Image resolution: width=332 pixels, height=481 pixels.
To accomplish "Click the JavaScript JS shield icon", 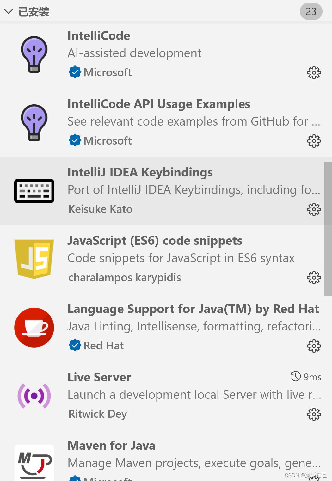I will click(x=34, y=259).
